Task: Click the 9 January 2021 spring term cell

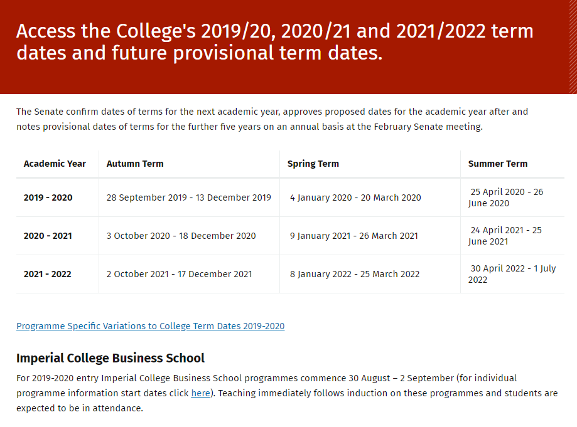Action: [353, 236]
